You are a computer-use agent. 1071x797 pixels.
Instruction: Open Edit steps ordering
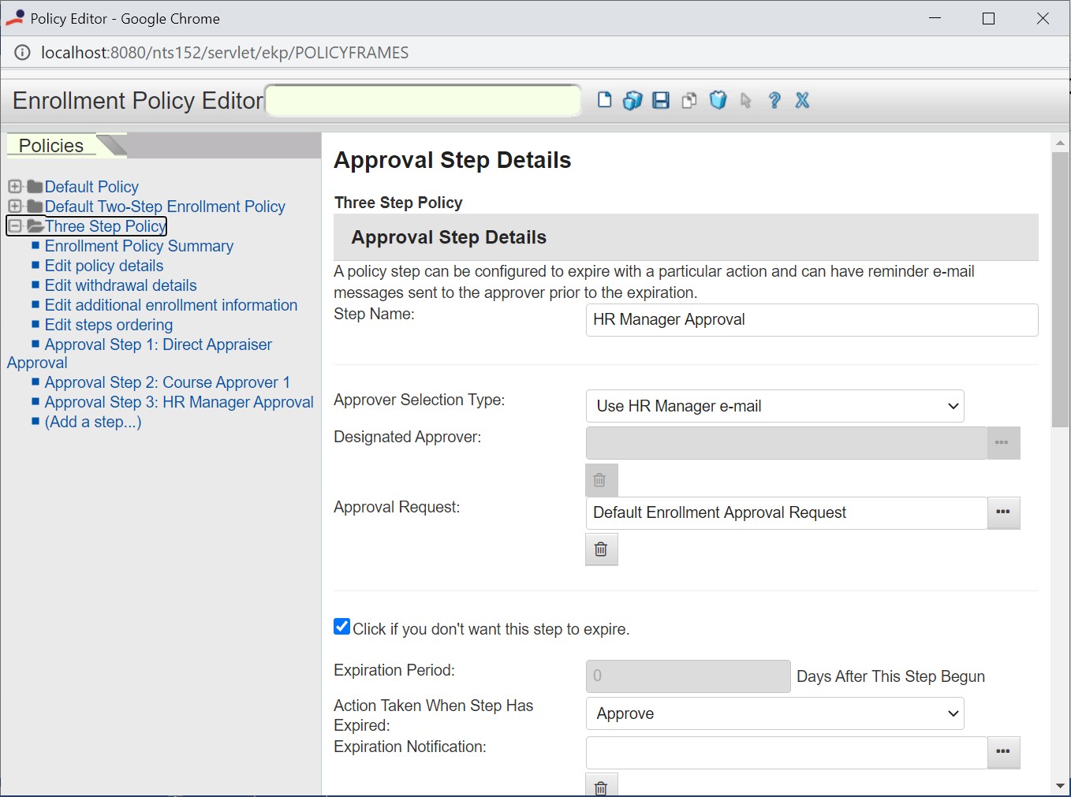point(109,325)
